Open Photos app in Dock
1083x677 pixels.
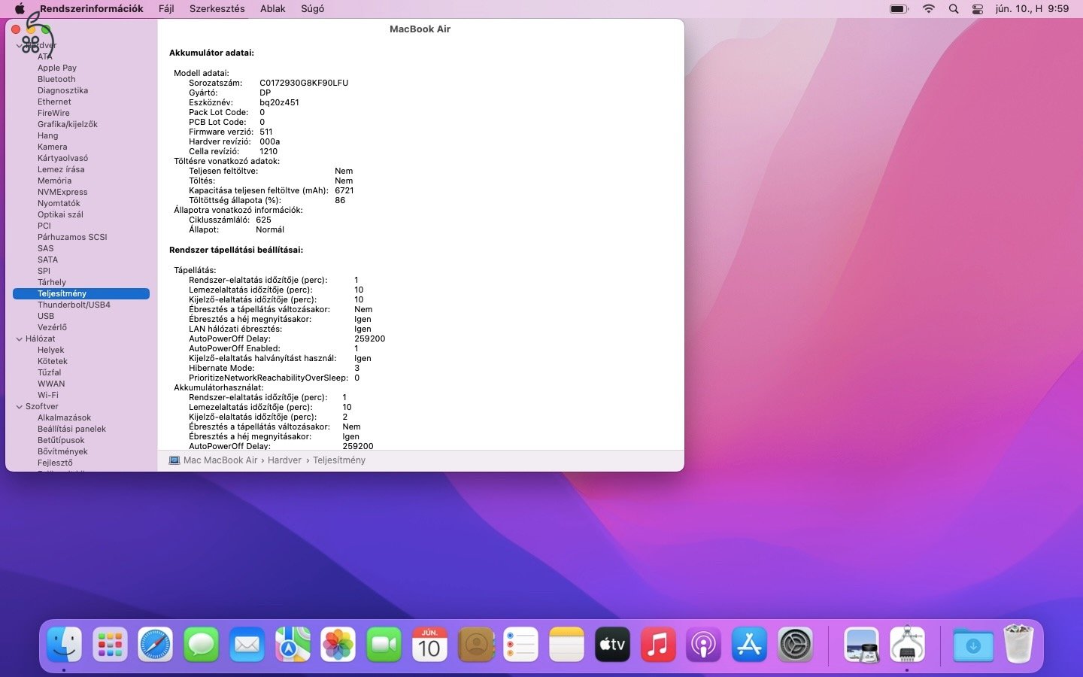(x=338, y=645)
